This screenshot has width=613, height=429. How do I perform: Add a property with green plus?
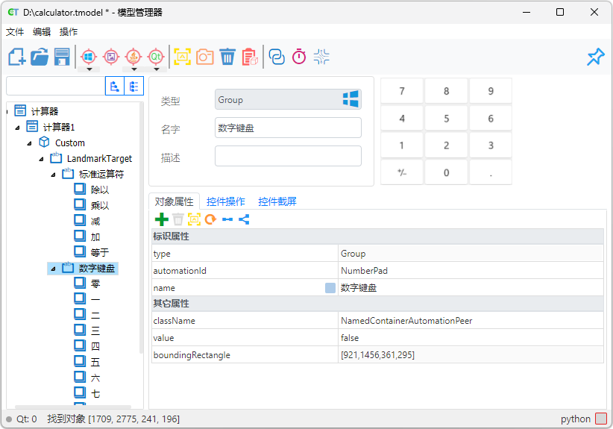click(162, 219)
